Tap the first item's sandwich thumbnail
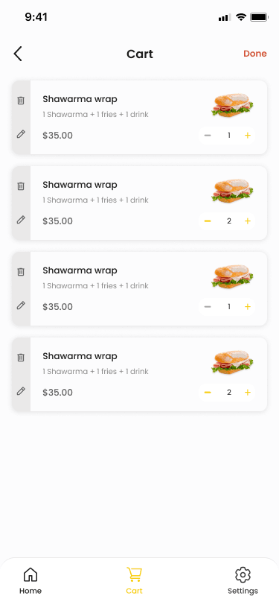Image resolution: width=279 pixels, height=605 pixels. 232,105
